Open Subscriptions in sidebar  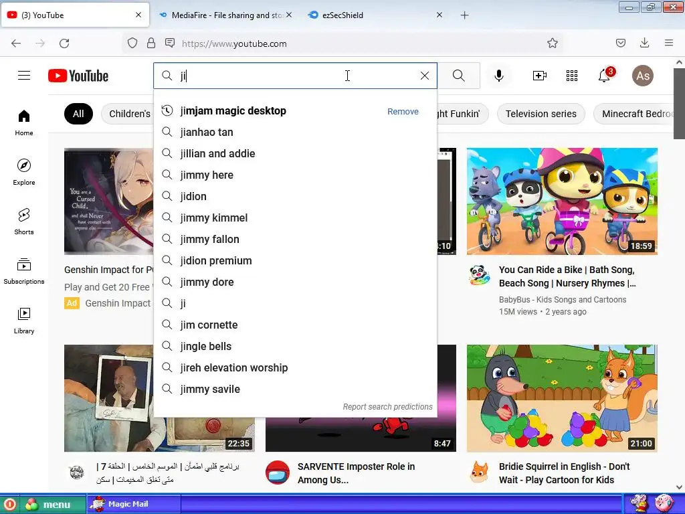[x=24, y=271]
